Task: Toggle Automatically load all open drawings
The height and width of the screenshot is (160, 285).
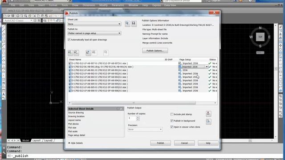Action: 69,40
